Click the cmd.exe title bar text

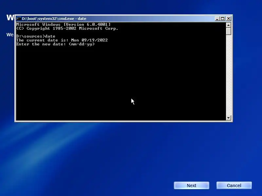pyautogui.click(x=54, y=19)
